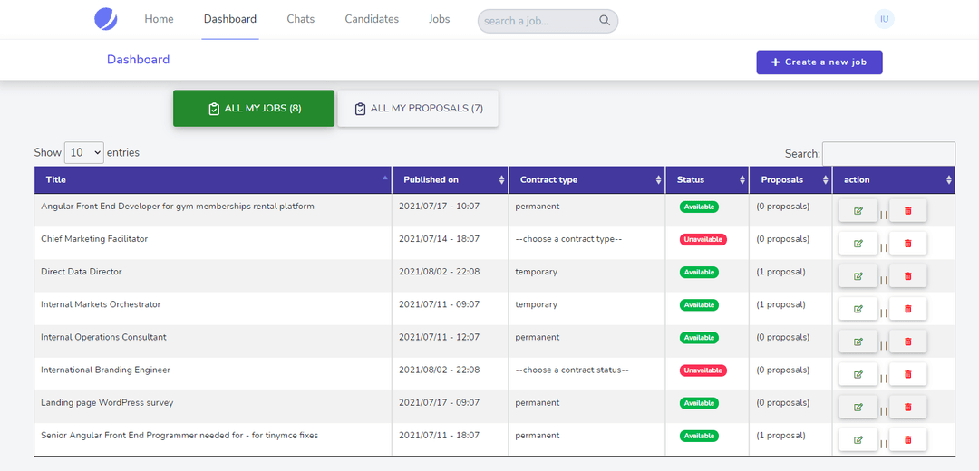Focus the table Search input field
The height and width of the screenshot is (471, 979).
point(887,154)
